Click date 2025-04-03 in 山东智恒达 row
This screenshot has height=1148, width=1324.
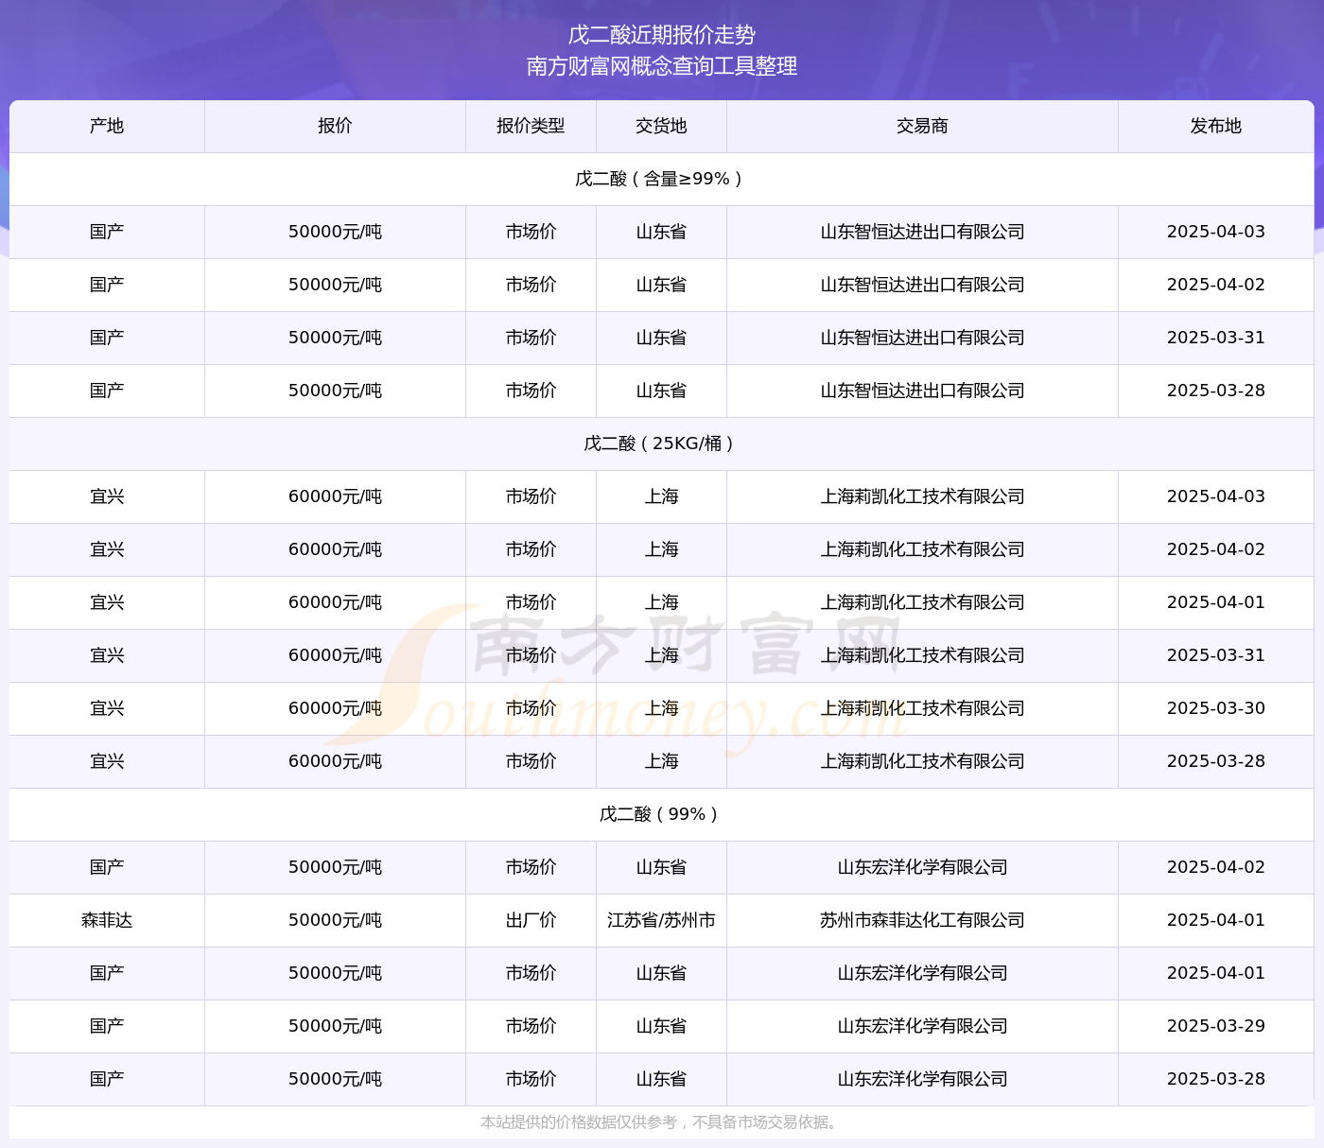tap(1215, 232)
